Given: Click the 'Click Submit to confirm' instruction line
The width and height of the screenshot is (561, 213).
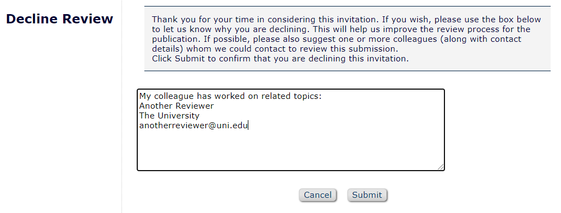Looking at the screenshot, I should (280, 59).
